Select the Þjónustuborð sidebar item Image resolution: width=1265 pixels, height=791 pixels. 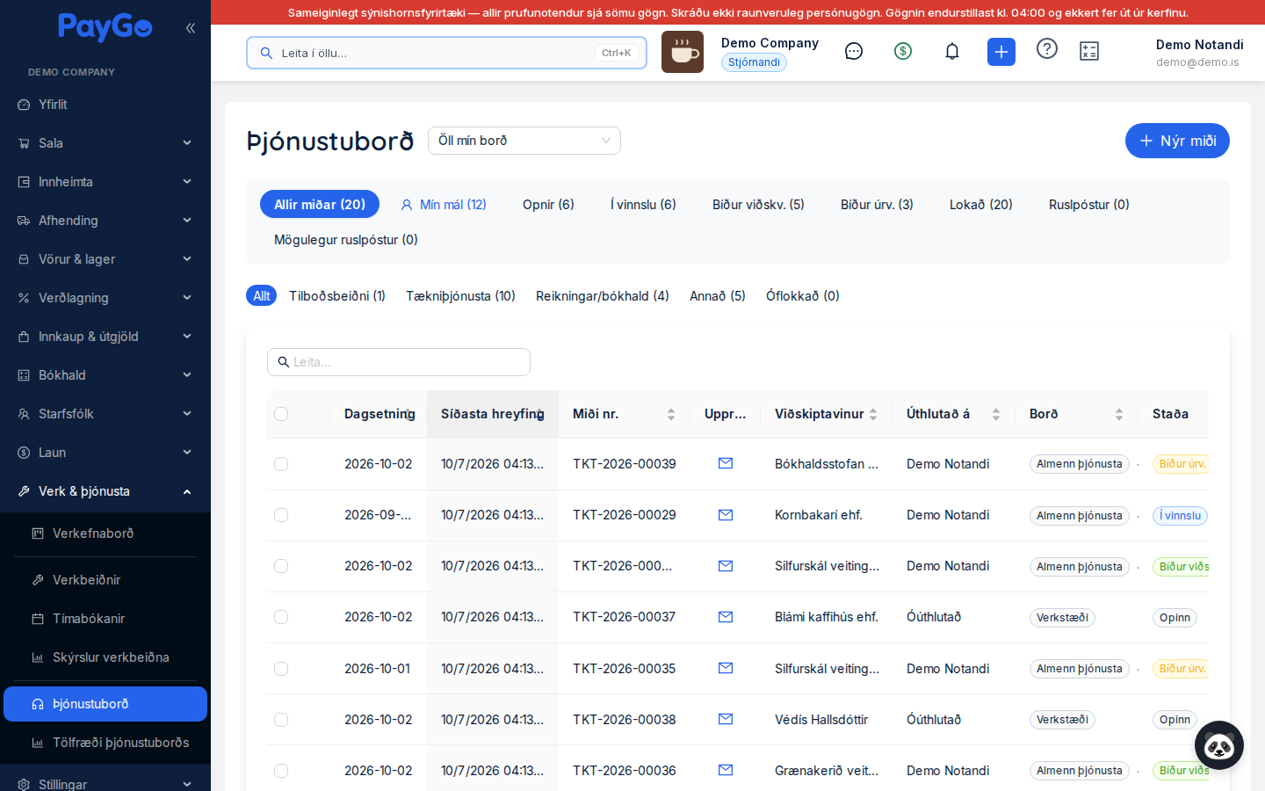click(x=105, y=704)
